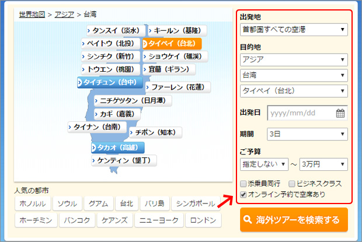The width and height of the screenshot is (362, 242).
Task: Uncheck オンライン予約で空席あり checkbox
Action: (243, 194)
